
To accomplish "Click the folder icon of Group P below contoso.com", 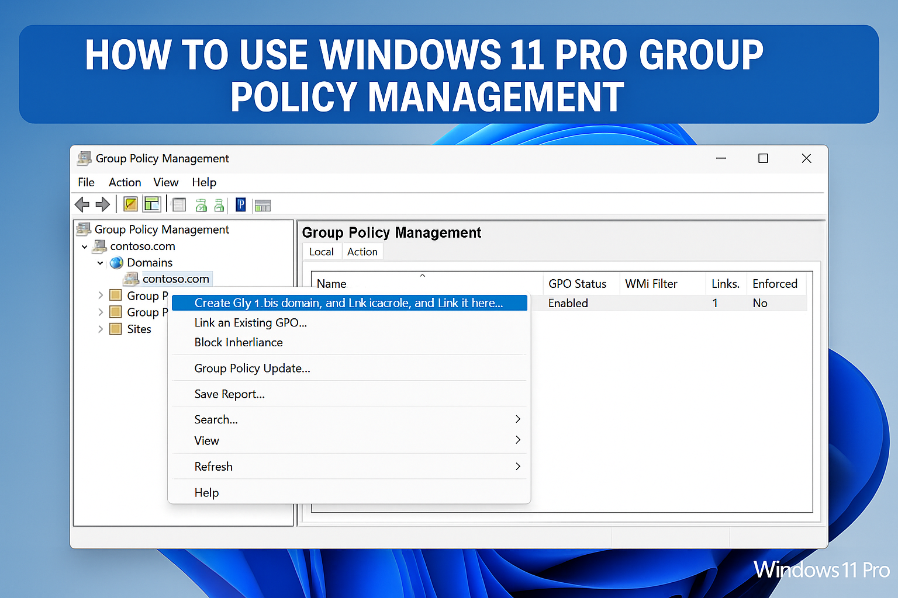I will [116, 295].
